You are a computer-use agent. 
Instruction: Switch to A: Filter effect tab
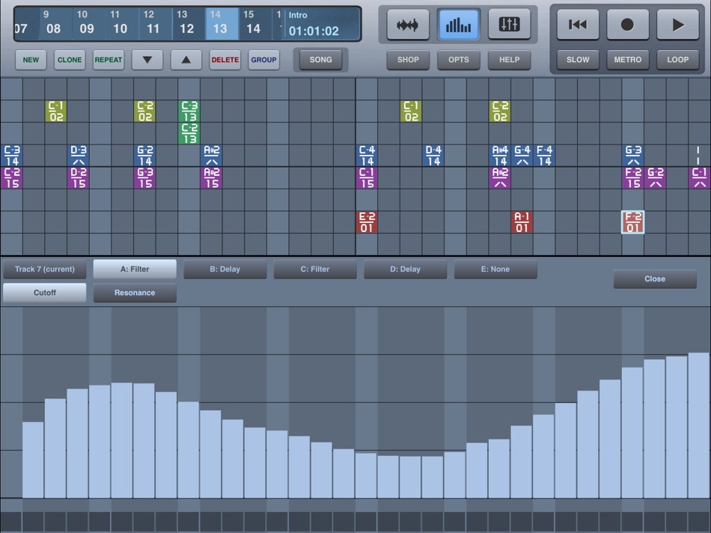tap(135, 269)
